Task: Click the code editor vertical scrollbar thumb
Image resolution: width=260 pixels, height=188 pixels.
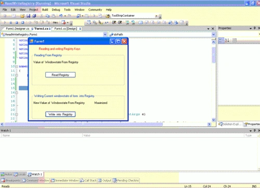Action: point(214,55)
